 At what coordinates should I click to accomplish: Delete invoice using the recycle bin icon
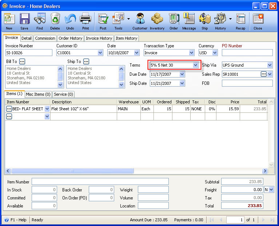tap(55, 21)
